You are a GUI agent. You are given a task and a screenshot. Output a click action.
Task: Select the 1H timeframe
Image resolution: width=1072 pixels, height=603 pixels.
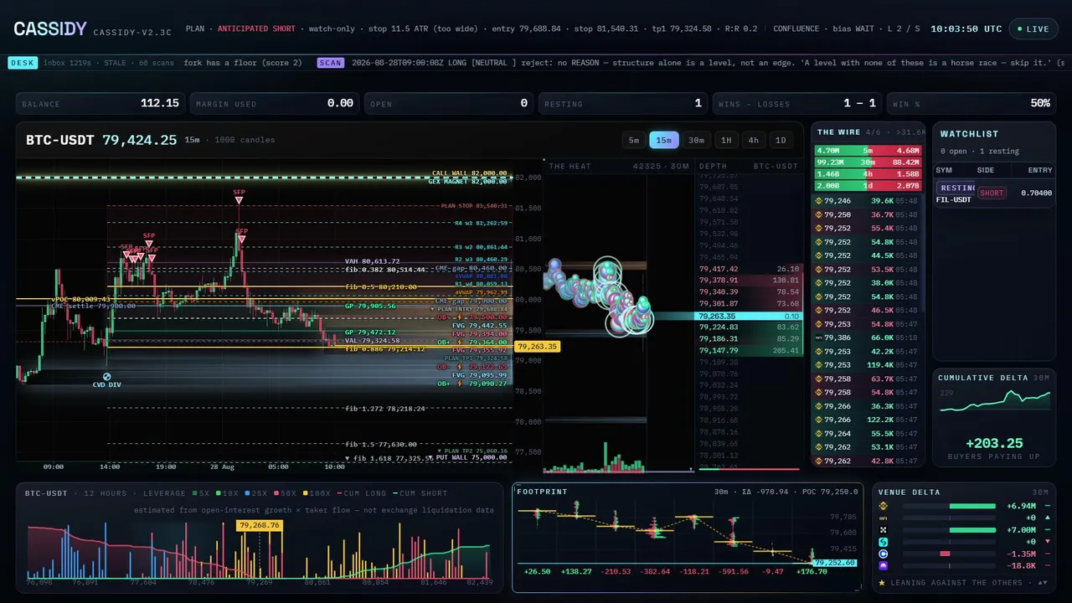click(x=727, y=140)
